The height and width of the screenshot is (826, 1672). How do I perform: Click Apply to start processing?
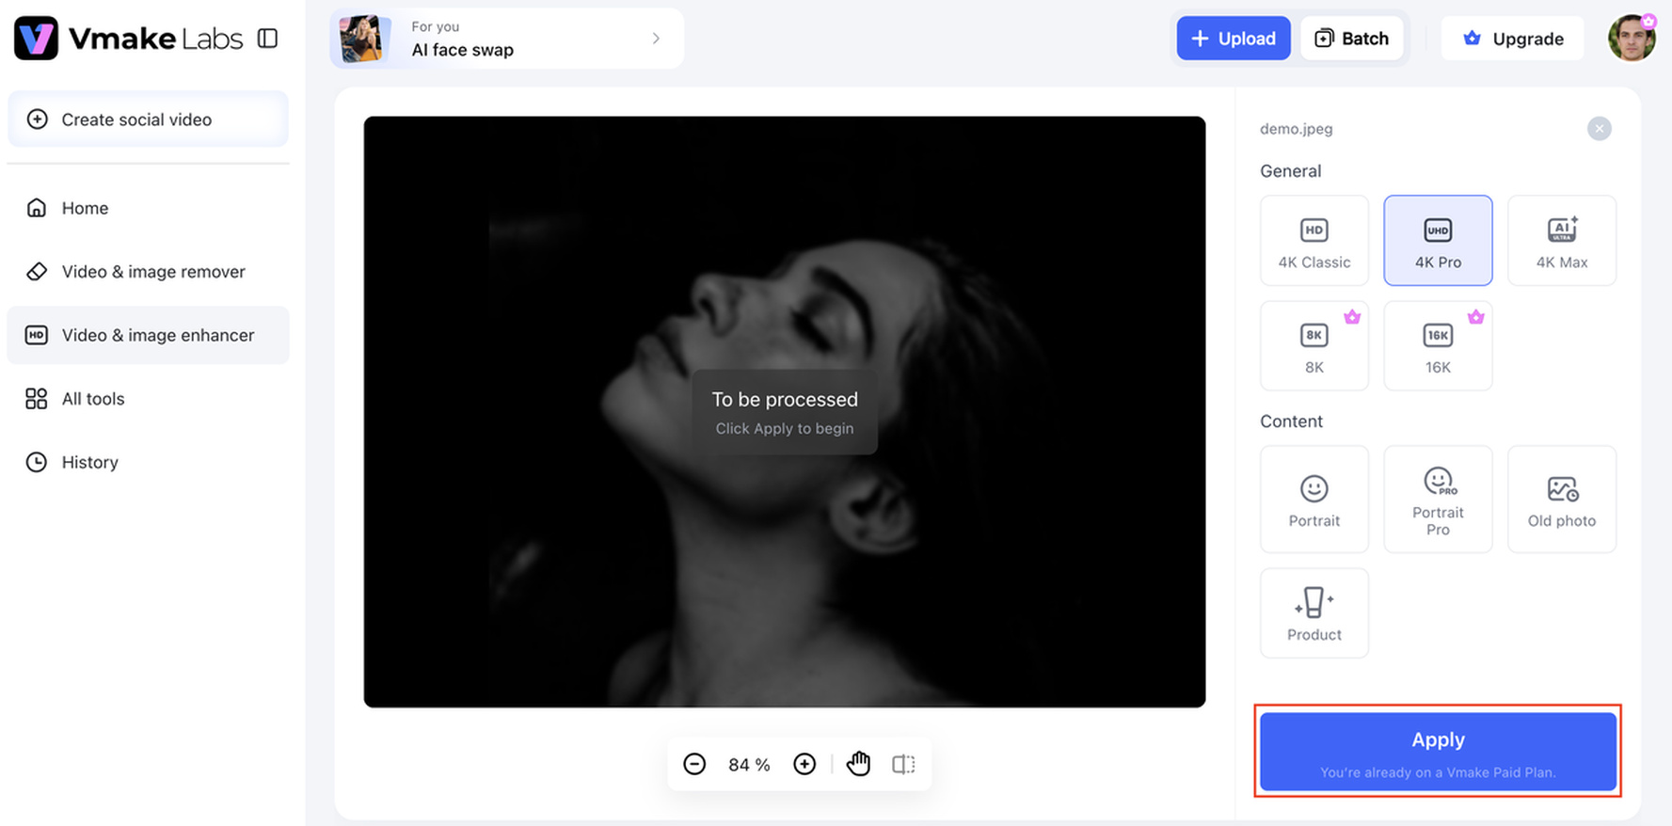[1438, 752]
